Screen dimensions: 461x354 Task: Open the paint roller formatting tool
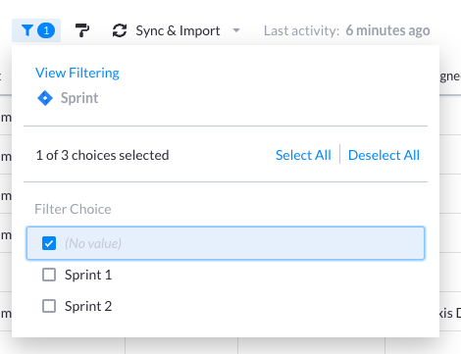click(82, 30)
